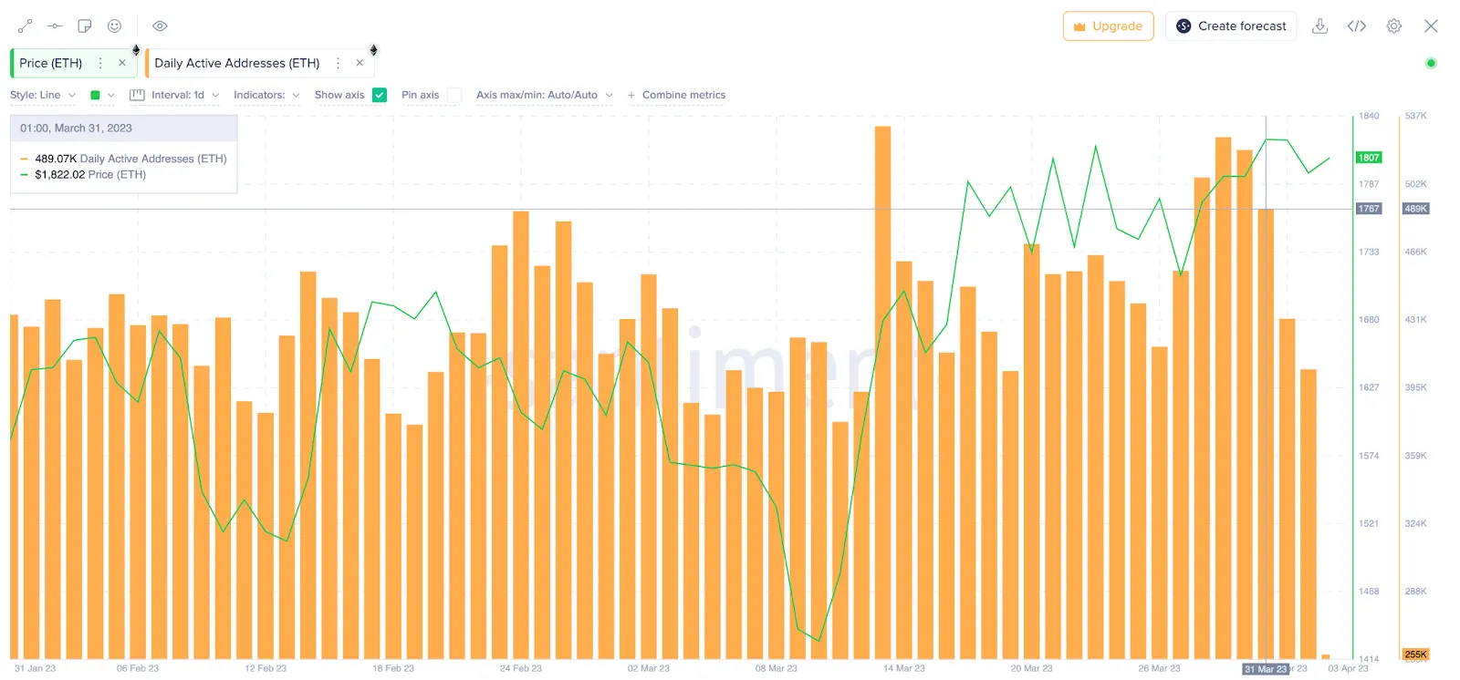Viewport: 1460px width, 680px height.
Task: Enable the Pin axis checkbox
Action: (454, 95)
